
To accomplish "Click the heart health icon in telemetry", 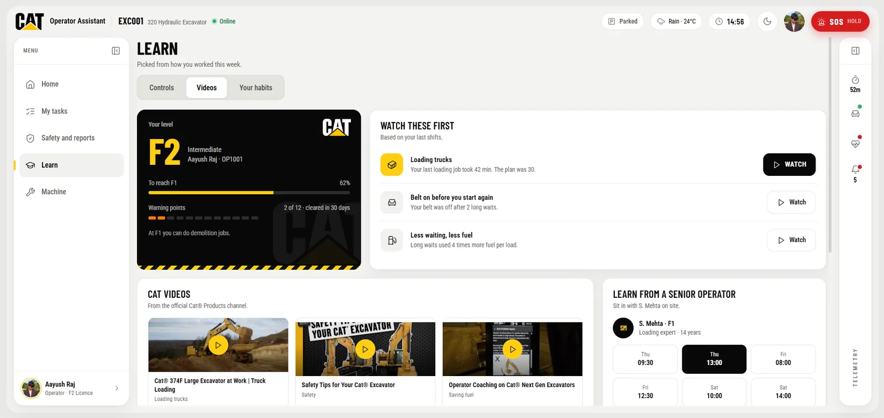I will [x=855, y=143].
